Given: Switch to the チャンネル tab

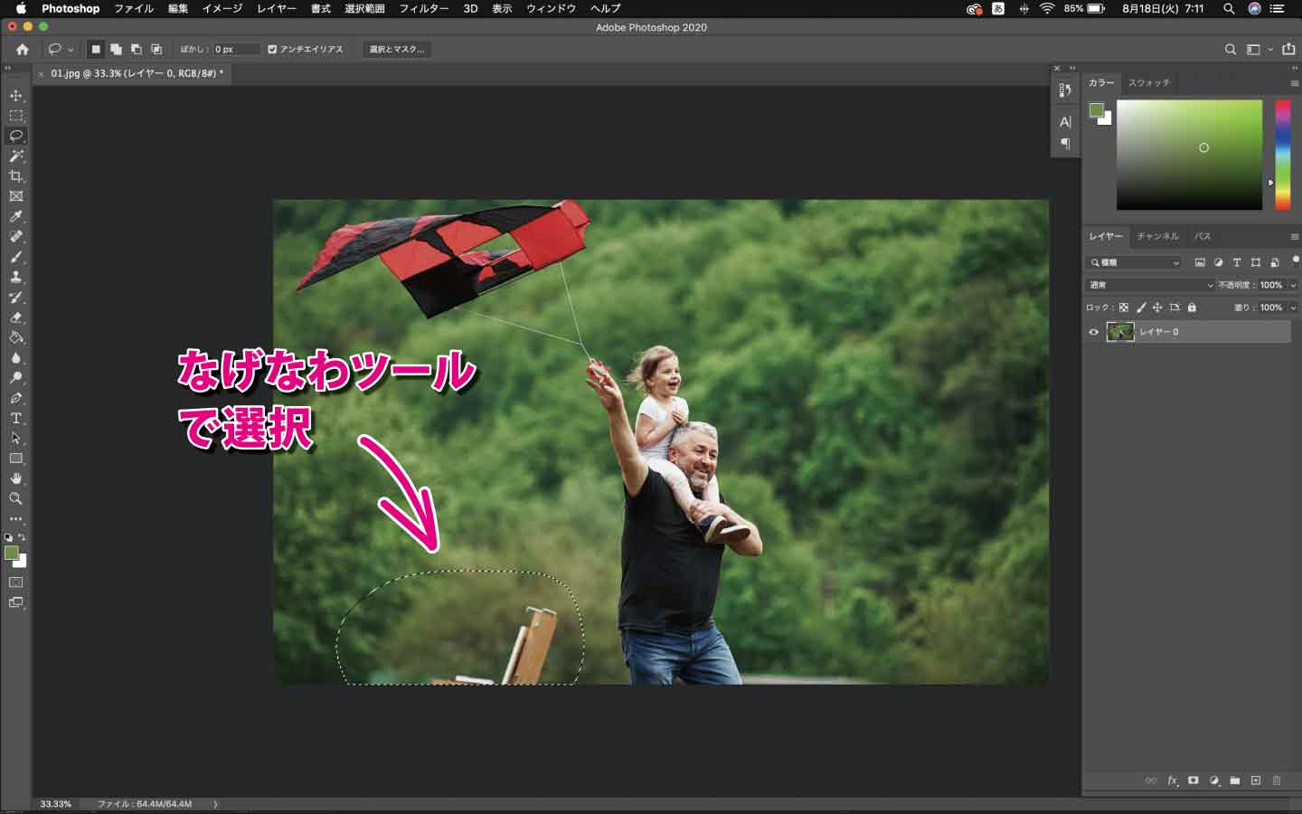Looking at the screenshot, I should point(1158,236).
